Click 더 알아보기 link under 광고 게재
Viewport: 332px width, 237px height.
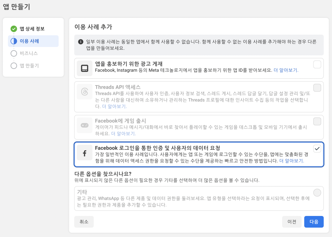pos(286,70)
